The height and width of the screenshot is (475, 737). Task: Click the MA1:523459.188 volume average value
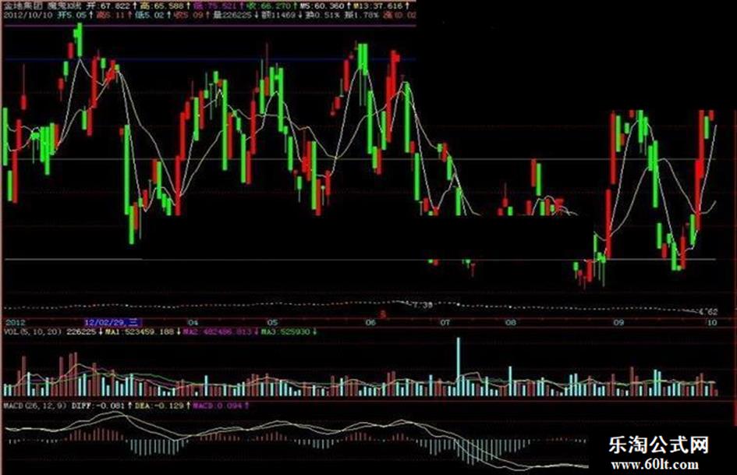[x=140, y=332]
